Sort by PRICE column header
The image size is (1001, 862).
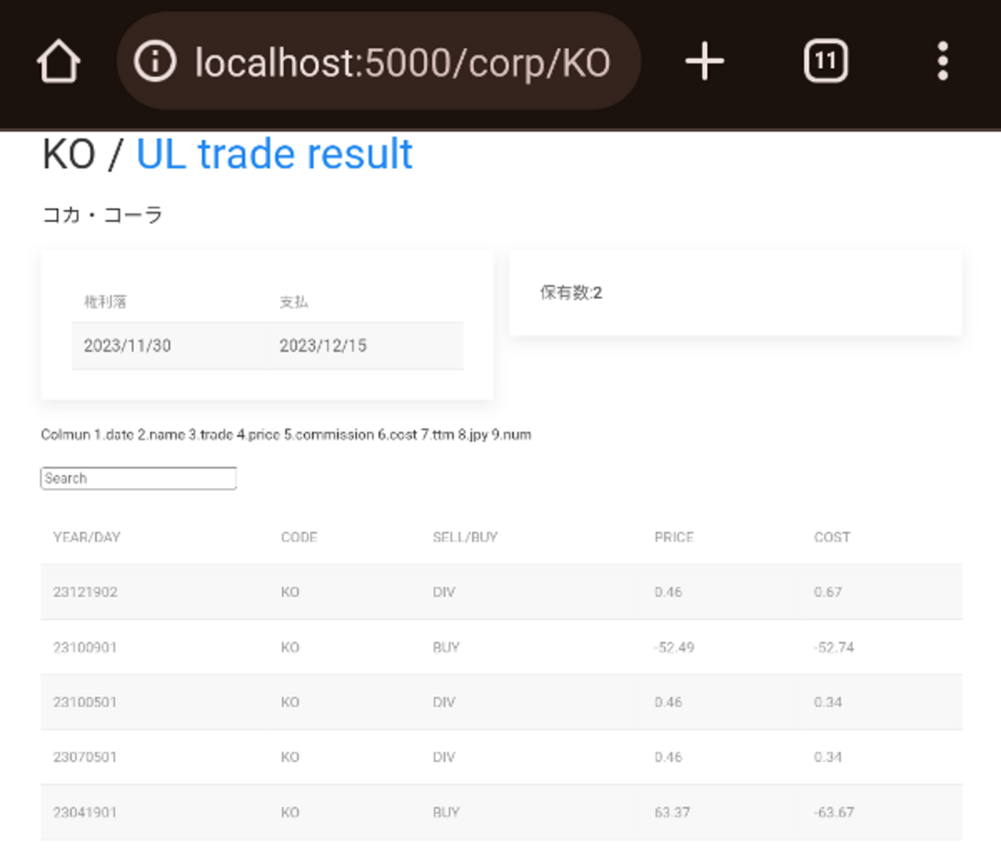click(674, 537)
